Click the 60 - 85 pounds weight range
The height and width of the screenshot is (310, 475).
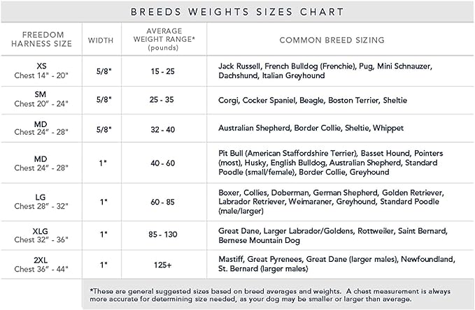[164, 202]
